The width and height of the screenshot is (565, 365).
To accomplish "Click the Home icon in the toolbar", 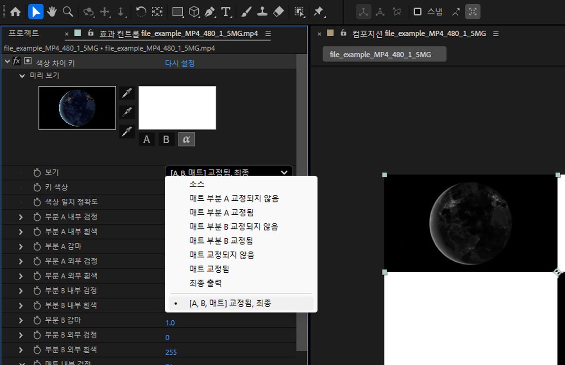I will coord(16,12).
